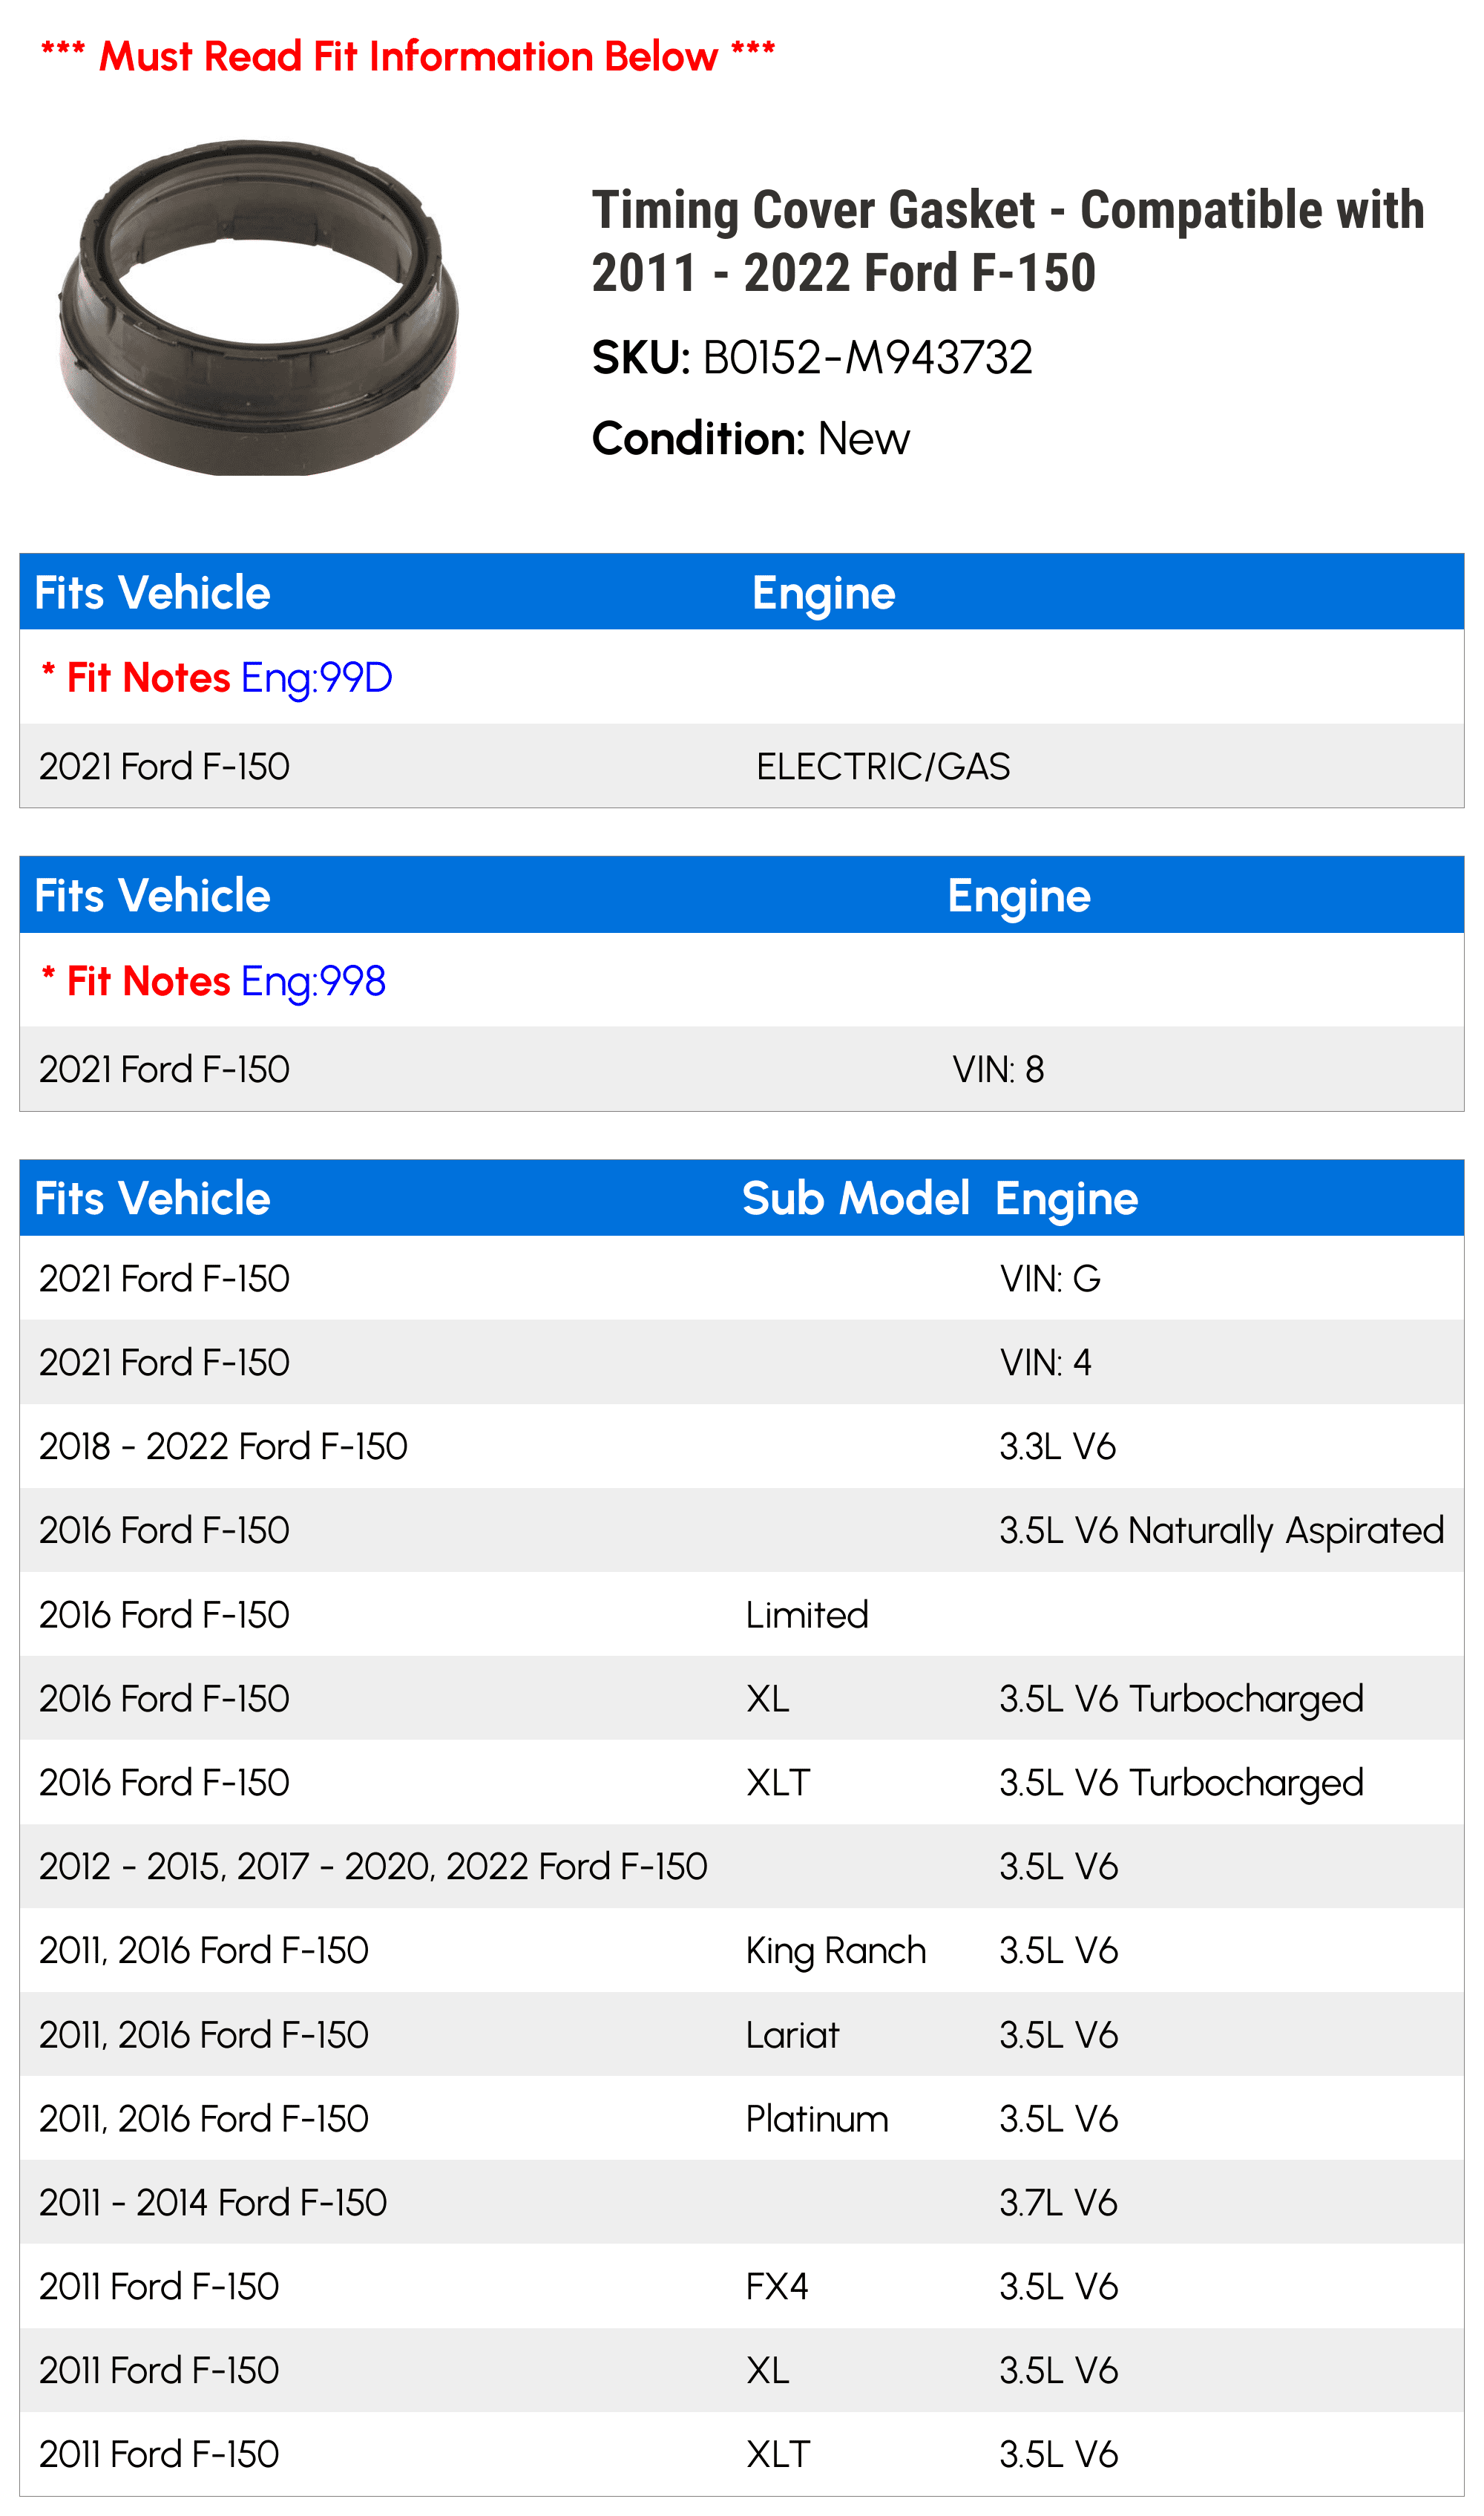The image size is (1484, 2516).
Task: Select the 2018 - 2022 Ford F-150 3.3L V6 row
Action: [742, 1446]
